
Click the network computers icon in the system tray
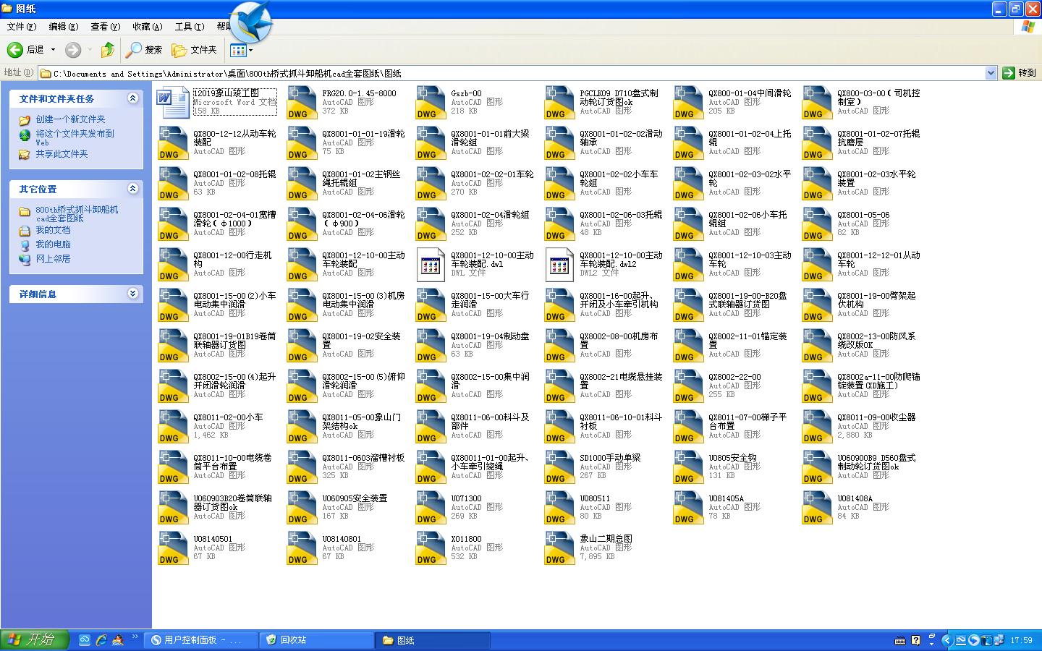coord(999,640)
